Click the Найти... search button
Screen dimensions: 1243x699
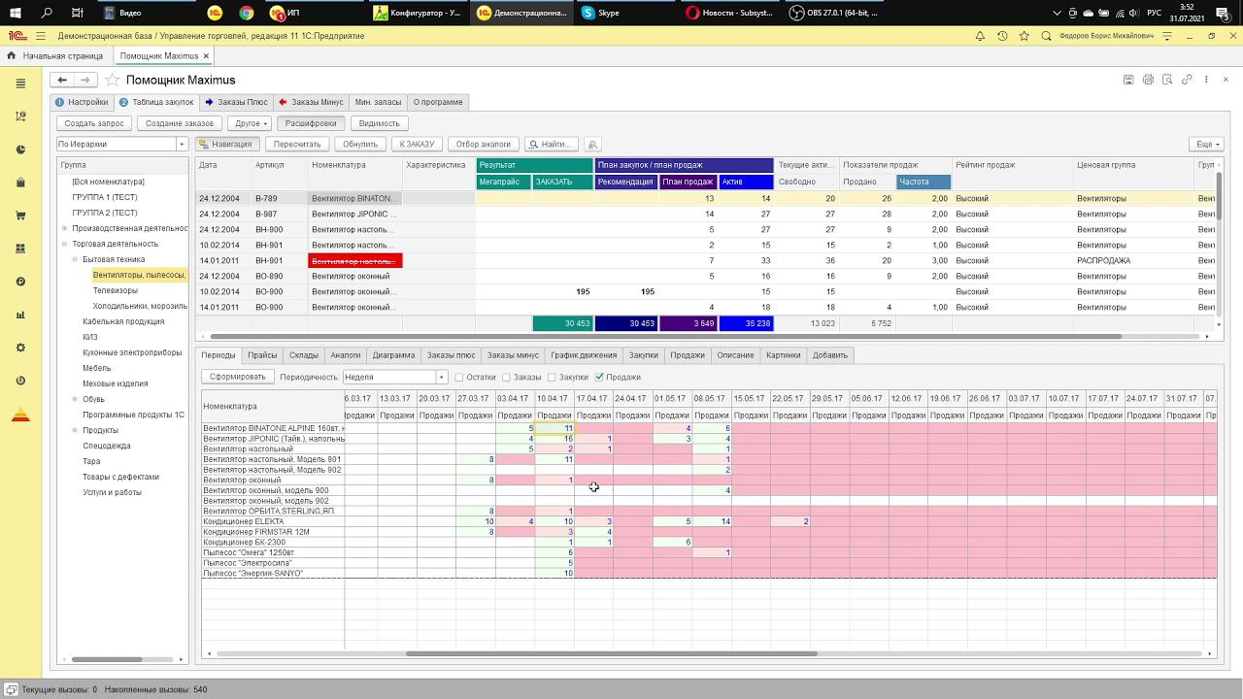[x=551, y=144]
